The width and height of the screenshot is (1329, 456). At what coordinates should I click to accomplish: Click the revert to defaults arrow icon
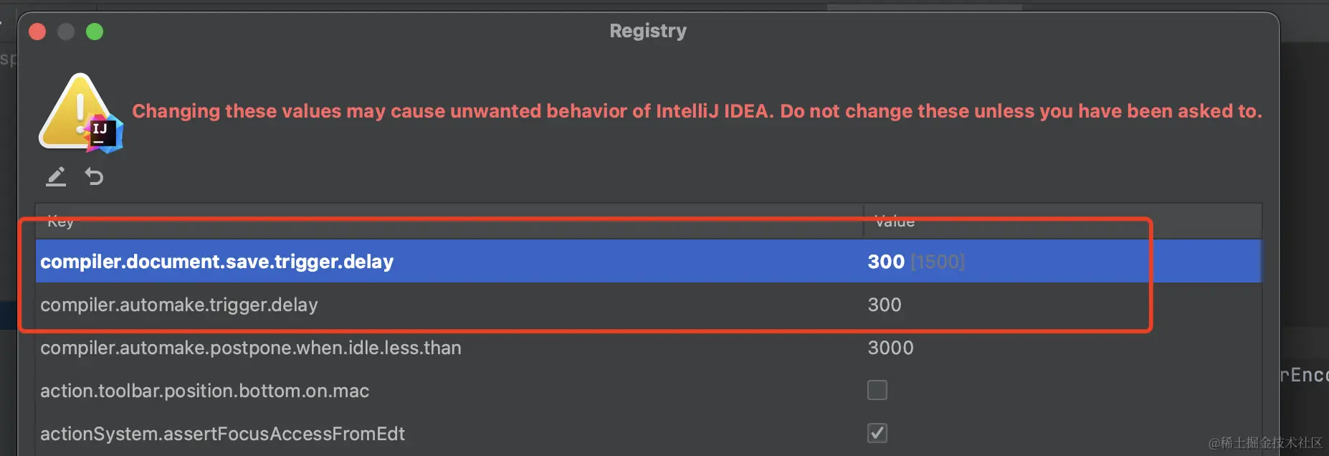tap(94, 176)
